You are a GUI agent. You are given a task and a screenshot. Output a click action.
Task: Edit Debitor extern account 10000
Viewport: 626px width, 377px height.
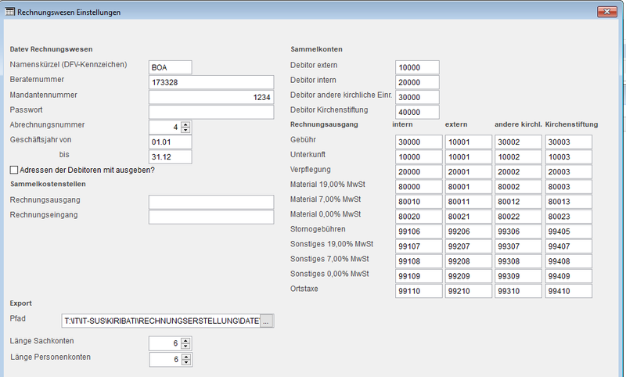(x=417, y=67)
